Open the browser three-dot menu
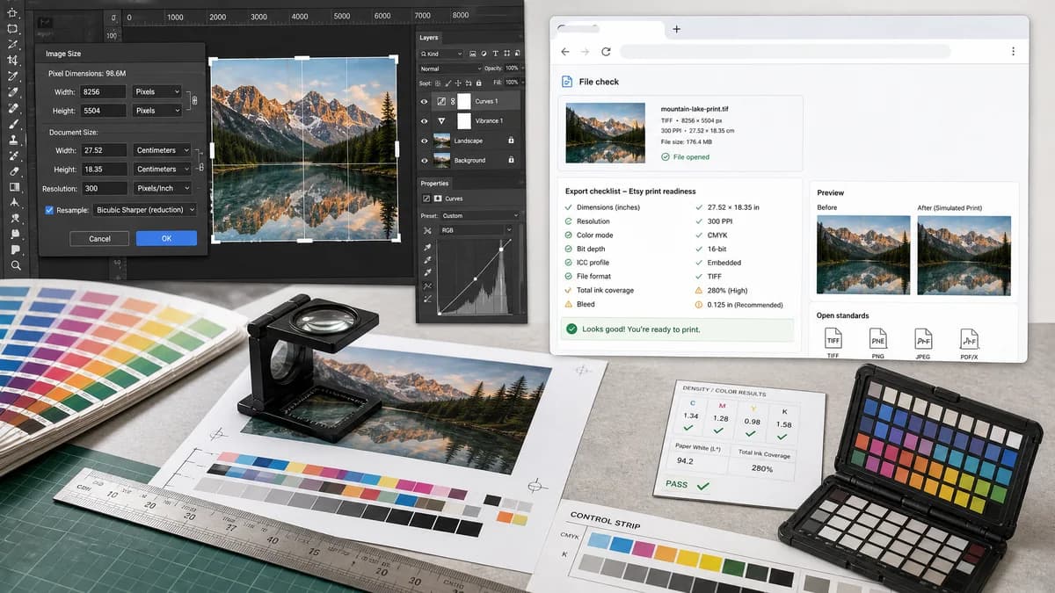This screenshot has width=1055, height=593. (x=1013, y=52)
